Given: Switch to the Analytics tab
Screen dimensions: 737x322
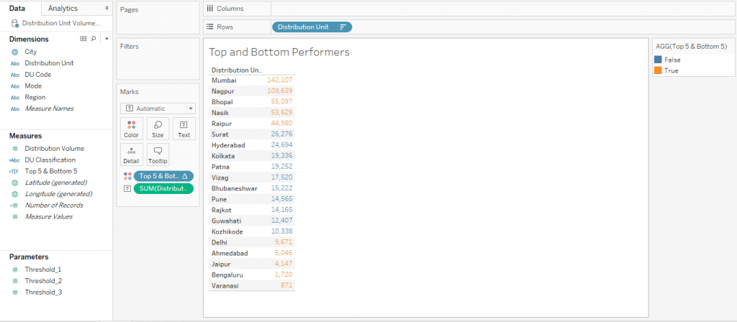Looking at the screenshot, I should point(63,8).
